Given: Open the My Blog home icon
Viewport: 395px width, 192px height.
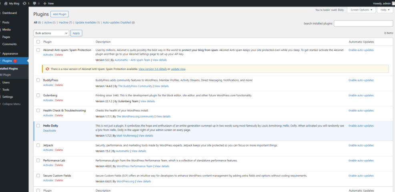Looking at the screenshot, I should (x=6, y=4).
